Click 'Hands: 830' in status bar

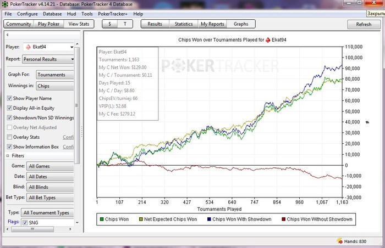[x=355, y=241]
